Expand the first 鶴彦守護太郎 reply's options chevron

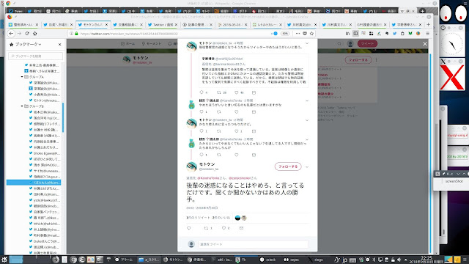pos(307,100)
